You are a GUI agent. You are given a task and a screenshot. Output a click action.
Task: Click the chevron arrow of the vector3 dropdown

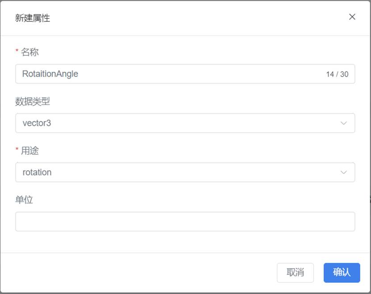click(x=344, y=123)
